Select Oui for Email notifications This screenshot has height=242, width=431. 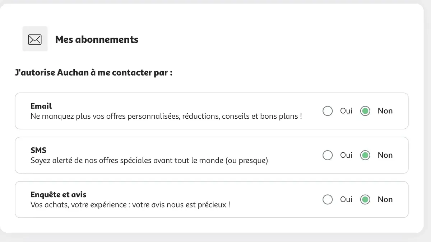pyautogui.click(x=328, y=111)
